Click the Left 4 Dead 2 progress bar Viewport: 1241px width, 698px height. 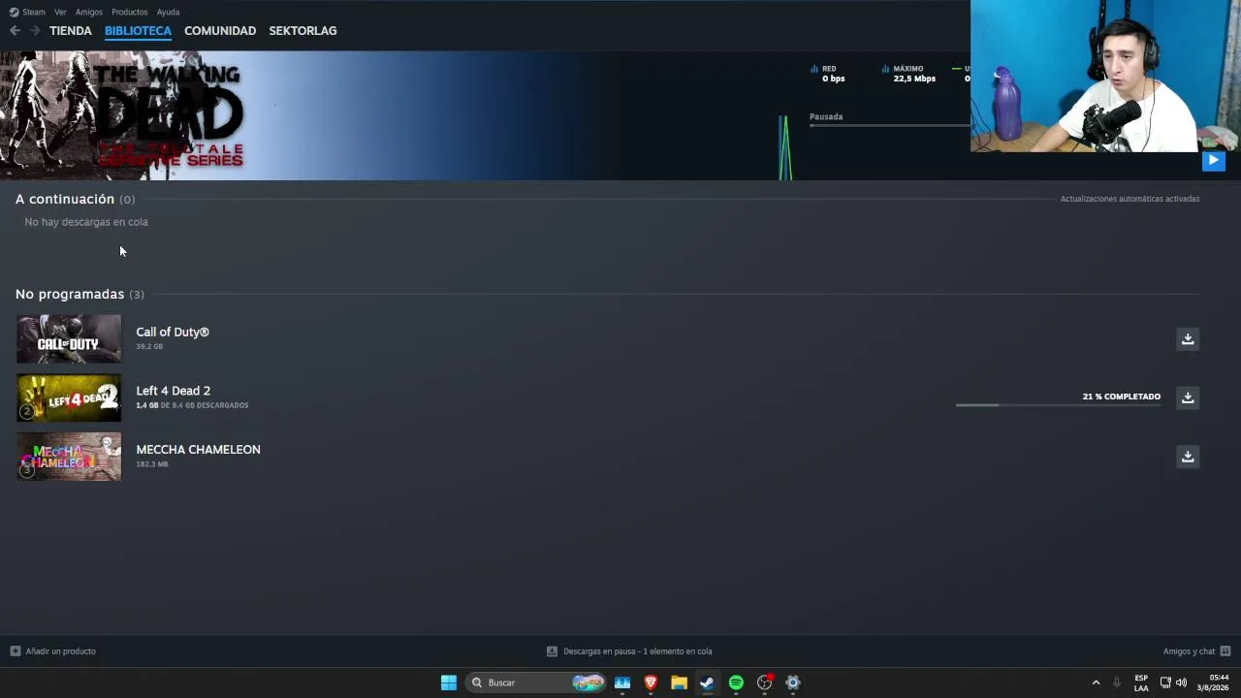tap(1058, 405)
